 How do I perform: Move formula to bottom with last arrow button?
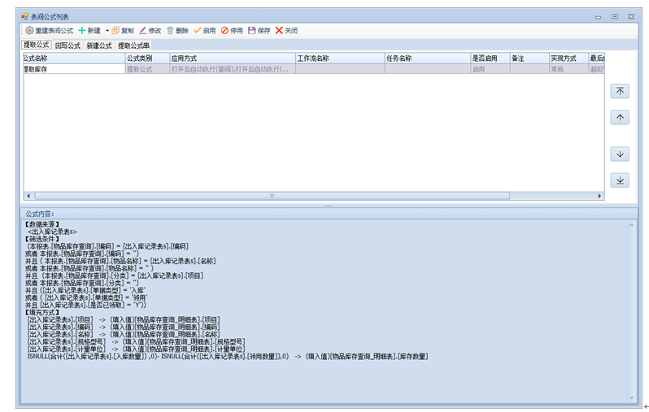click(x=620, y=180)
